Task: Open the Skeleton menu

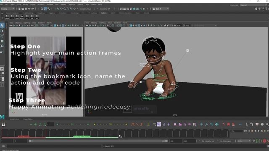Action: (x=50, y=5)
